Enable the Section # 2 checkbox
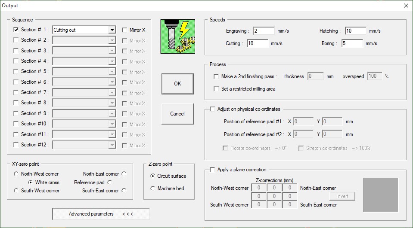413x228 pixels. click(x=16, y=40)
